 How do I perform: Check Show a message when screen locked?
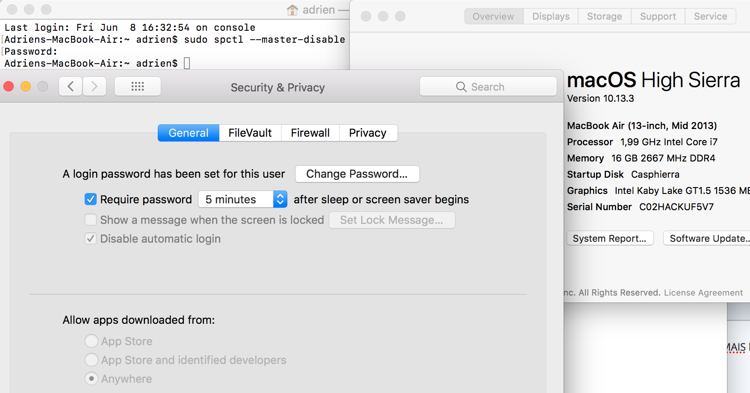(91, 220)
